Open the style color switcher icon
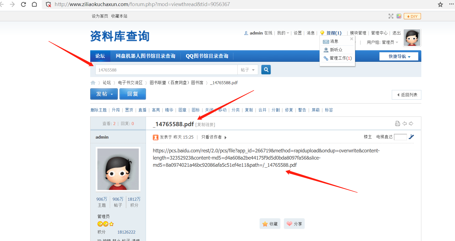Viewport: 455px width, 241px height. click(399, 16)
